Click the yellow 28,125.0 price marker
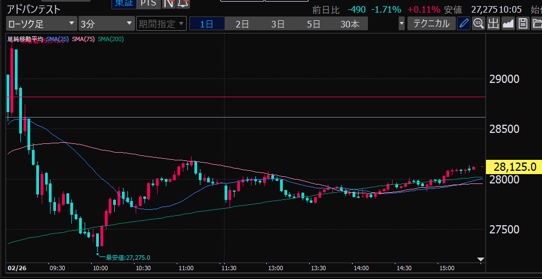The image size is (542, 279). point(515,168)
